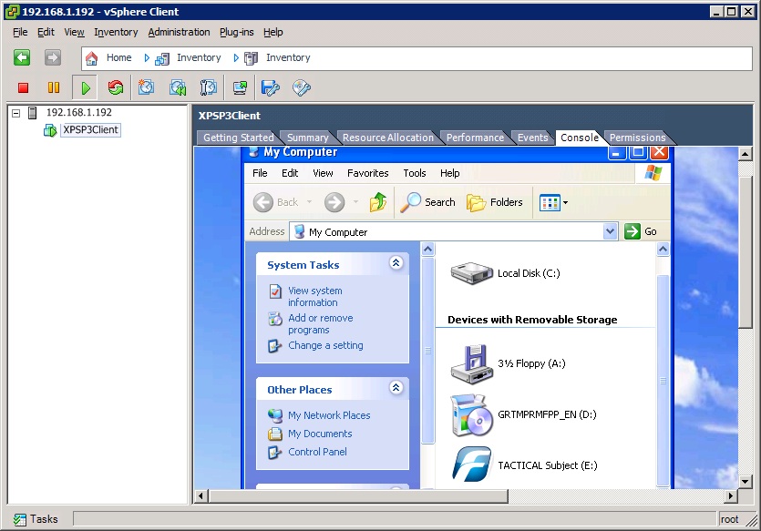
Task: Click the Back button in My Computer
Action: 275,202
